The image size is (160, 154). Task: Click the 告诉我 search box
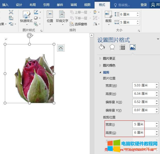pyautogui.click(x=124, y=5)
